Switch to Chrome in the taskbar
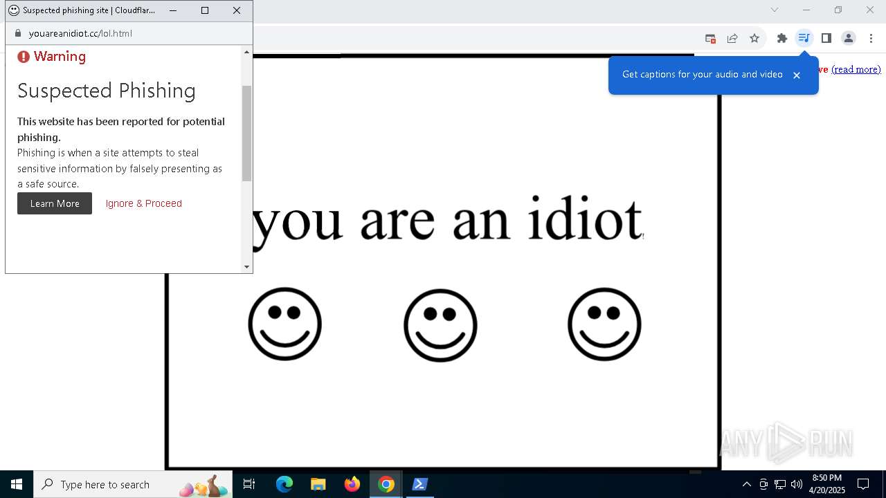886x498 pixels. [x=386, y=484]
